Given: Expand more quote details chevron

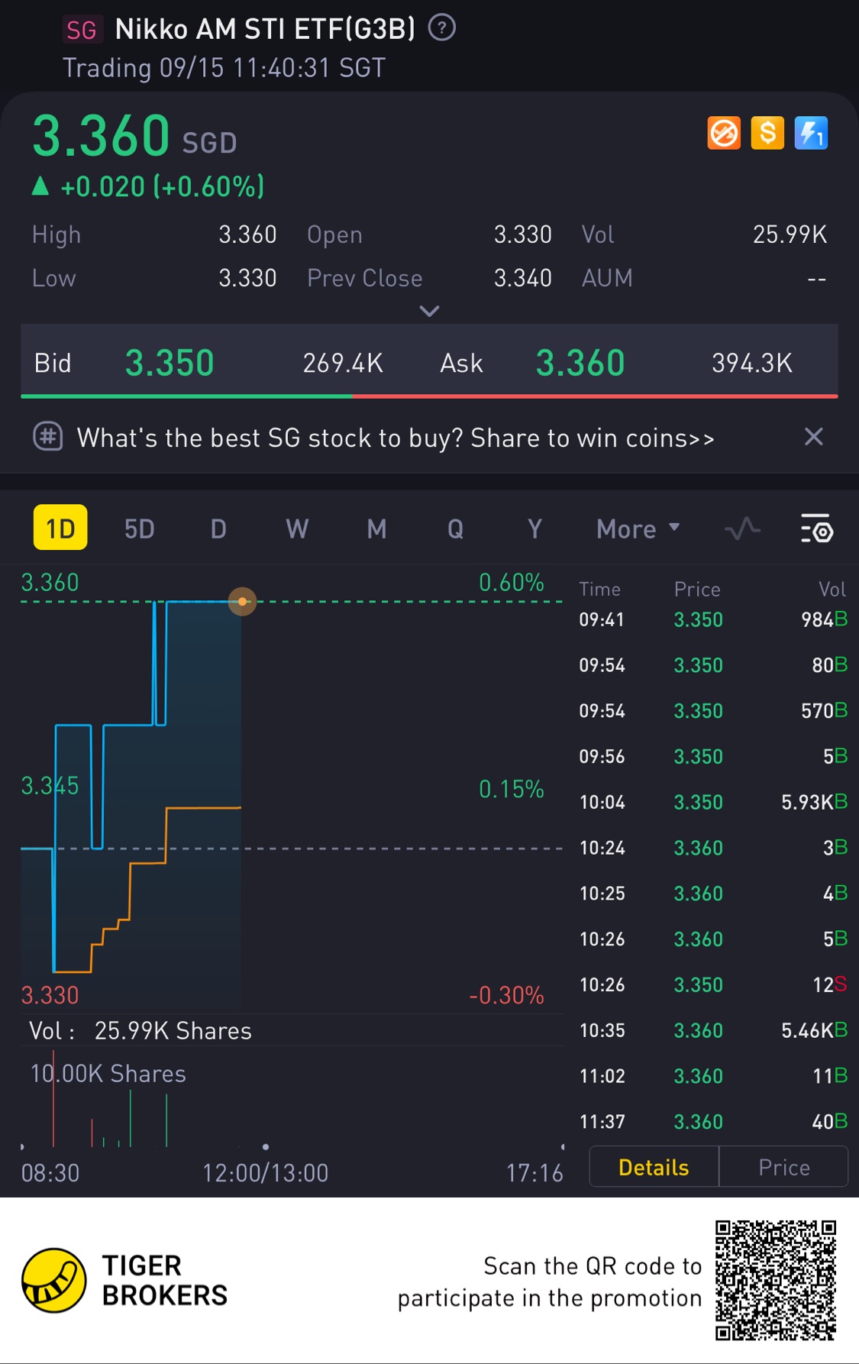Looking at the screenshot, I should coord(430,311).
